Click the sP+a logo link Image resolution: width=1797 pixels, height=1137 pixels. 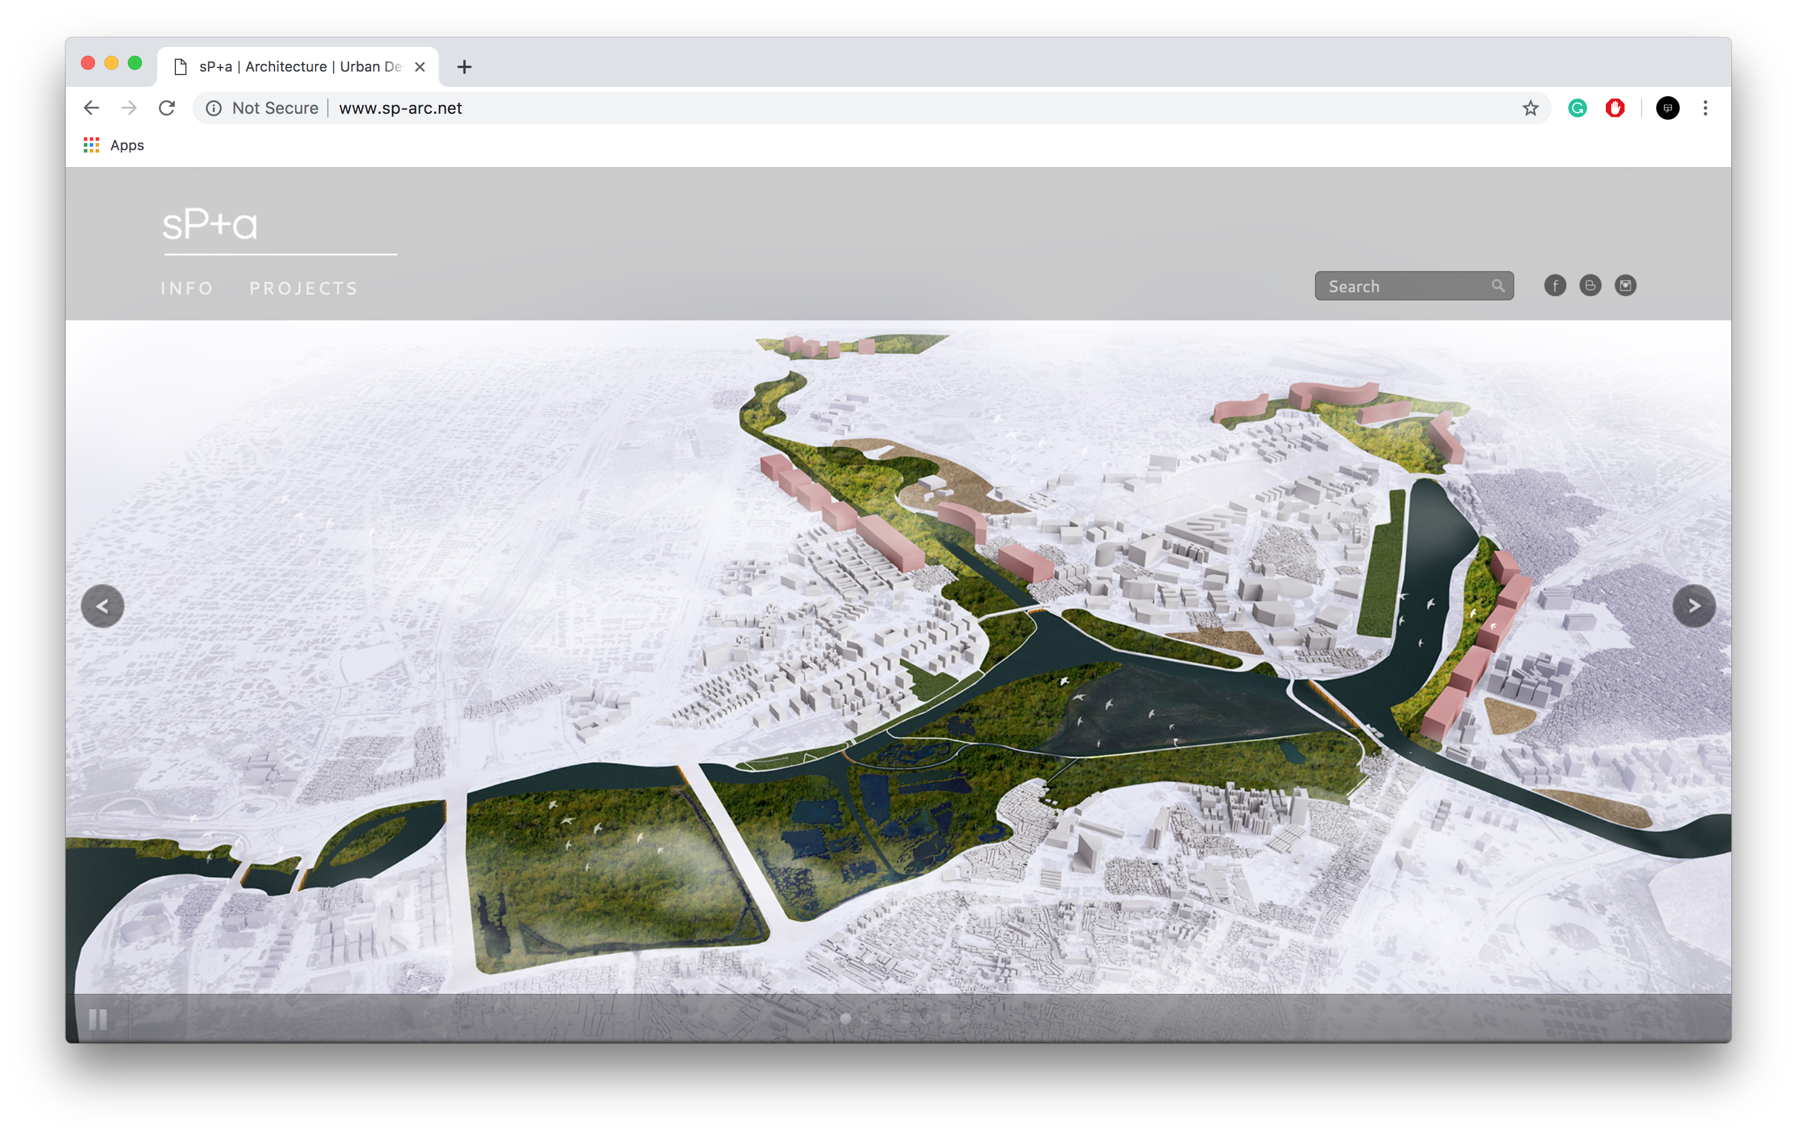click(211, 224)
